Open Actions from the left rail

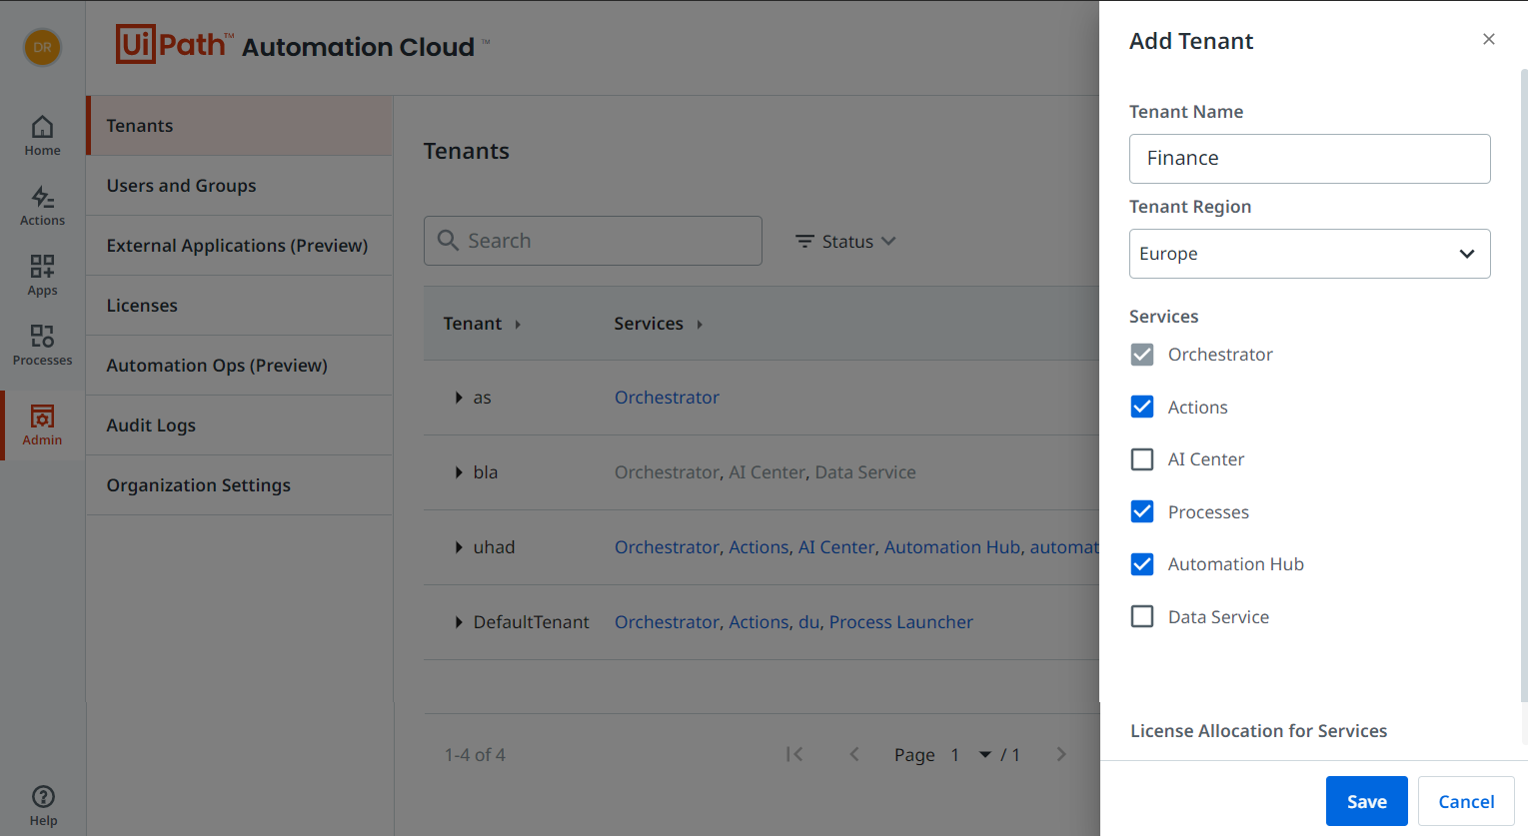click(x=42, y=206)
